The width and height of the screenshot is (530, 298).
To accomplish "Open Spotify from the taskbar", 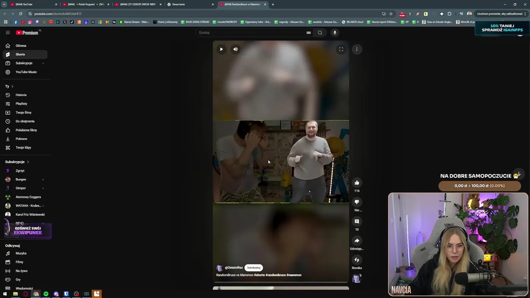I will click(x=46, y=294).
